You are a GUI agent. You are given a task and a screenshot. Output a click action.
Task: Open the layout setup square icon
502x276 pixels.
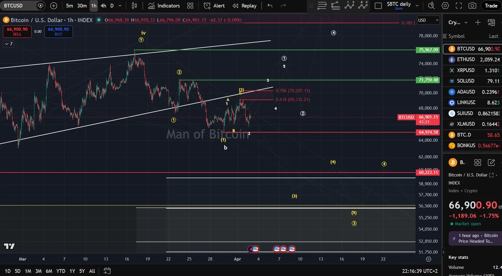pyautogui.click(x=378, y=6)
